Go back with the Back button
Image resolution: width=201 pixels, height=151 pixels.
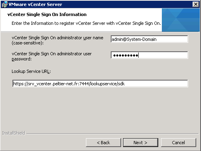[x=103, y=143]
